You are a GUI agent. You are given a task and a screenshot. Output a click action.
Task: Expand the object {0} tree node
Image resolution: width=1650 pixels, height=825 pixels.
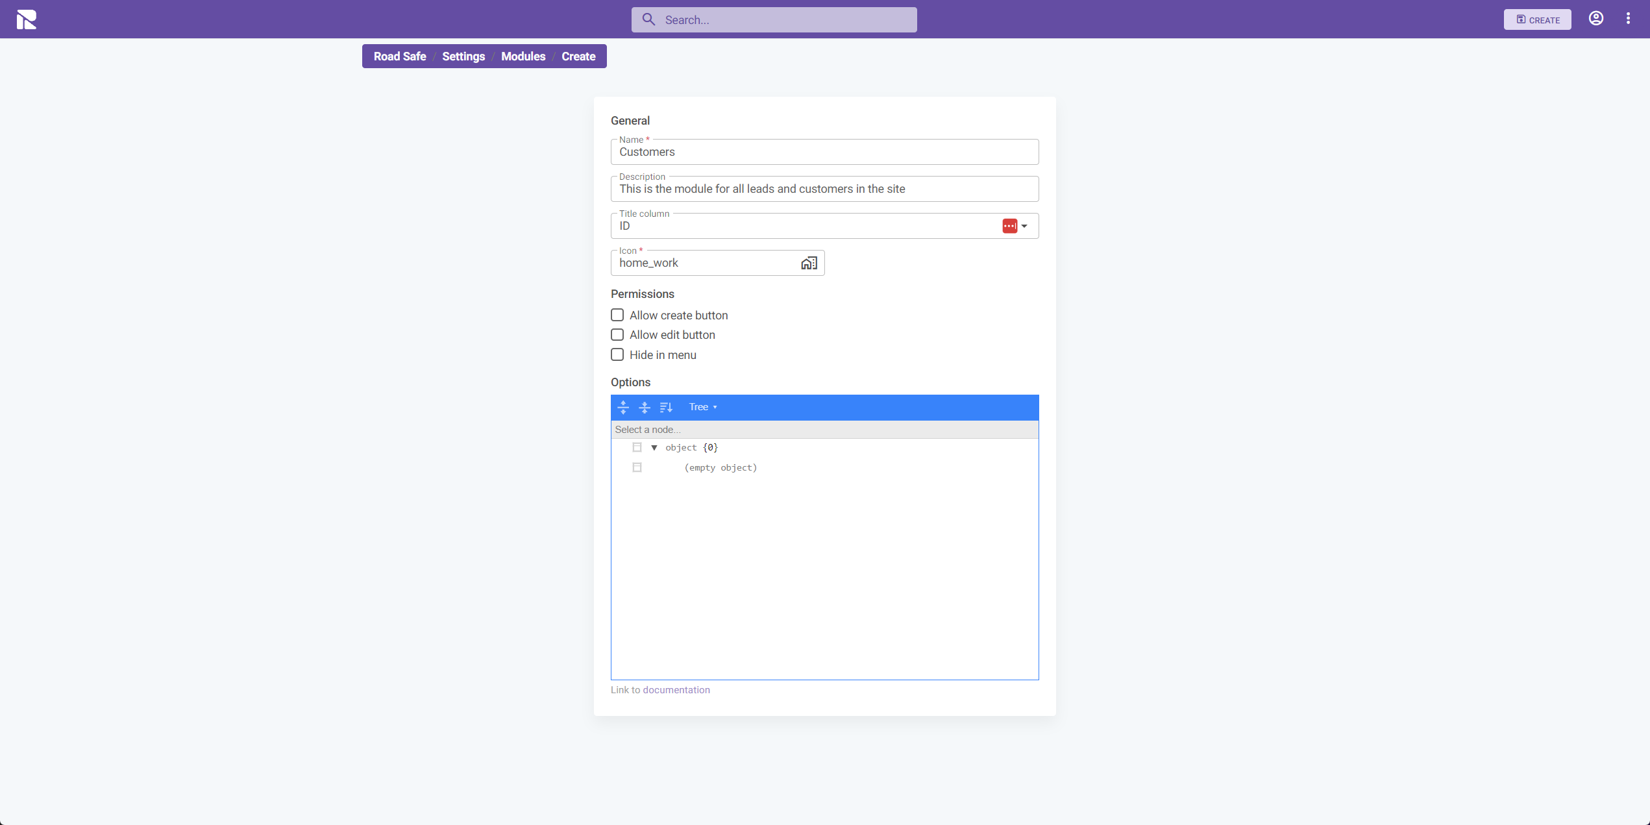tap(652, 447)
